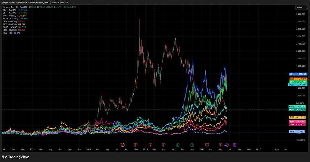Screen dimensions: 310x162
Task: Click the MSTR +625.23% price scale label
Action: coord(297,110)
